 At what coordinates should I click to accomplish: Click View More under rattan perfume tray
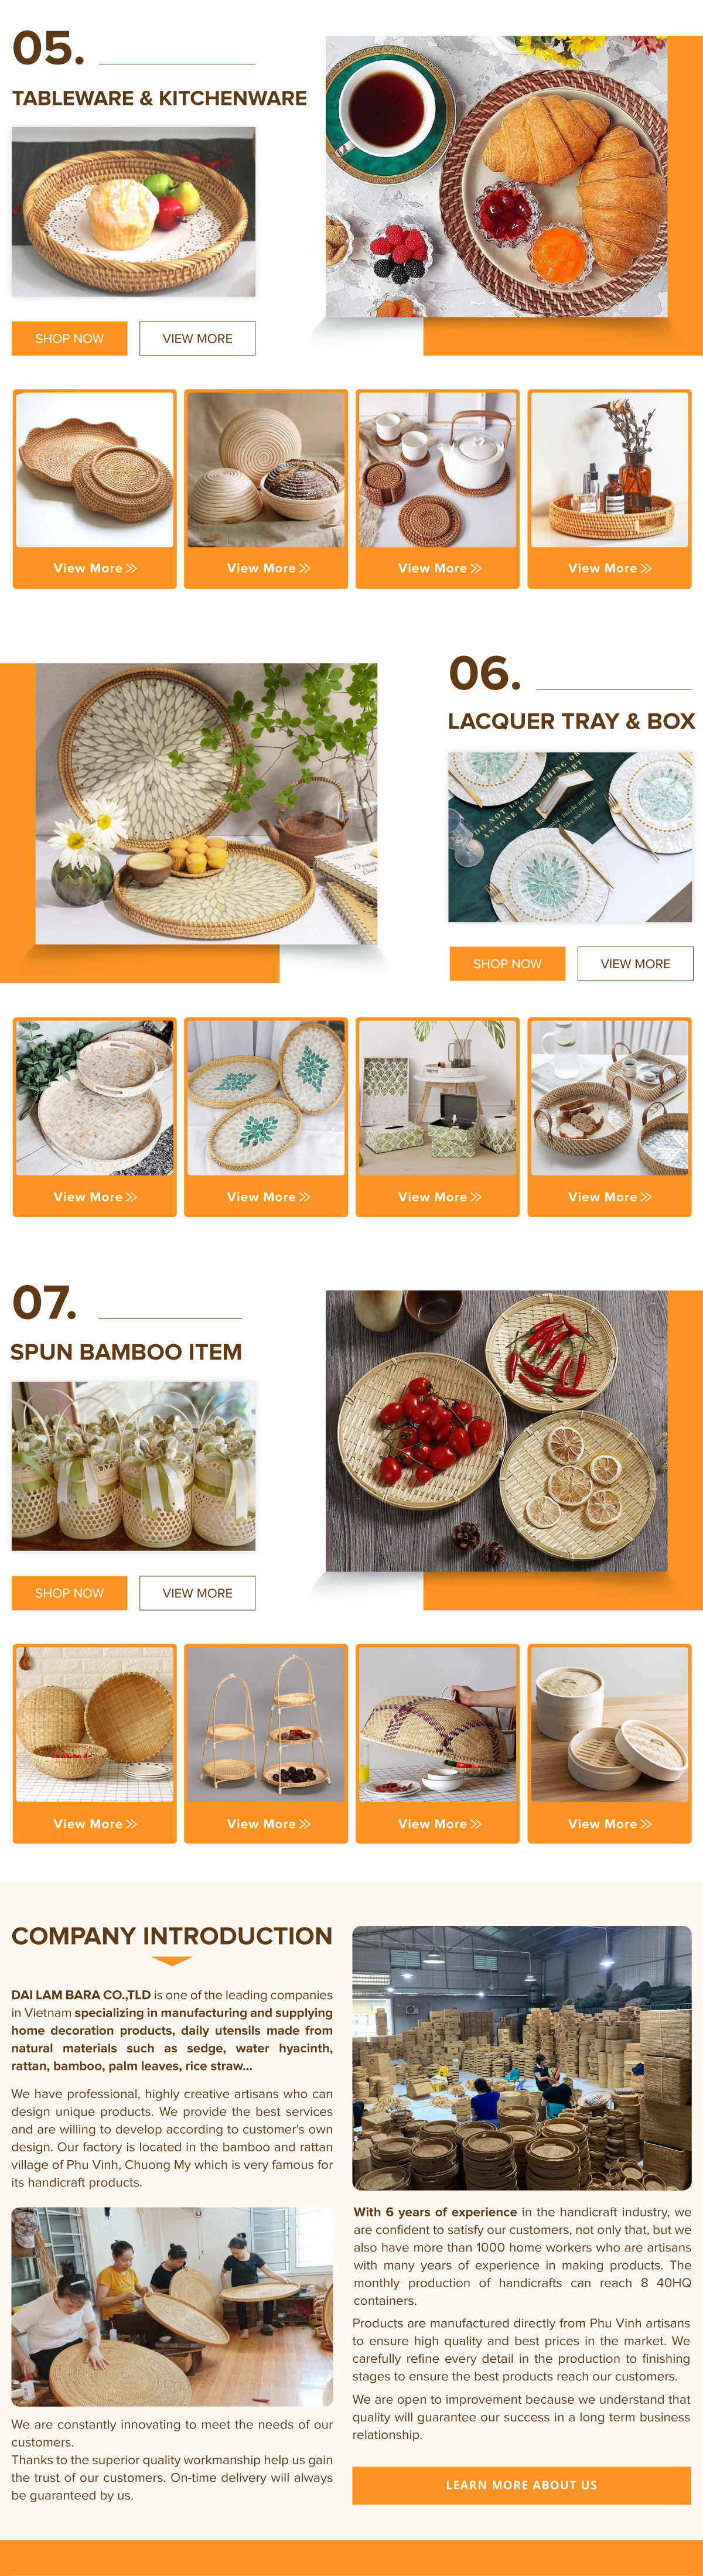pyautogui.click(x=610, y=568)
